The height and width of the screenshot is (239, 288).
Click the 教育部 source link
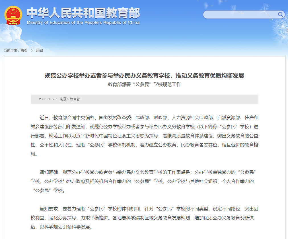75,99
